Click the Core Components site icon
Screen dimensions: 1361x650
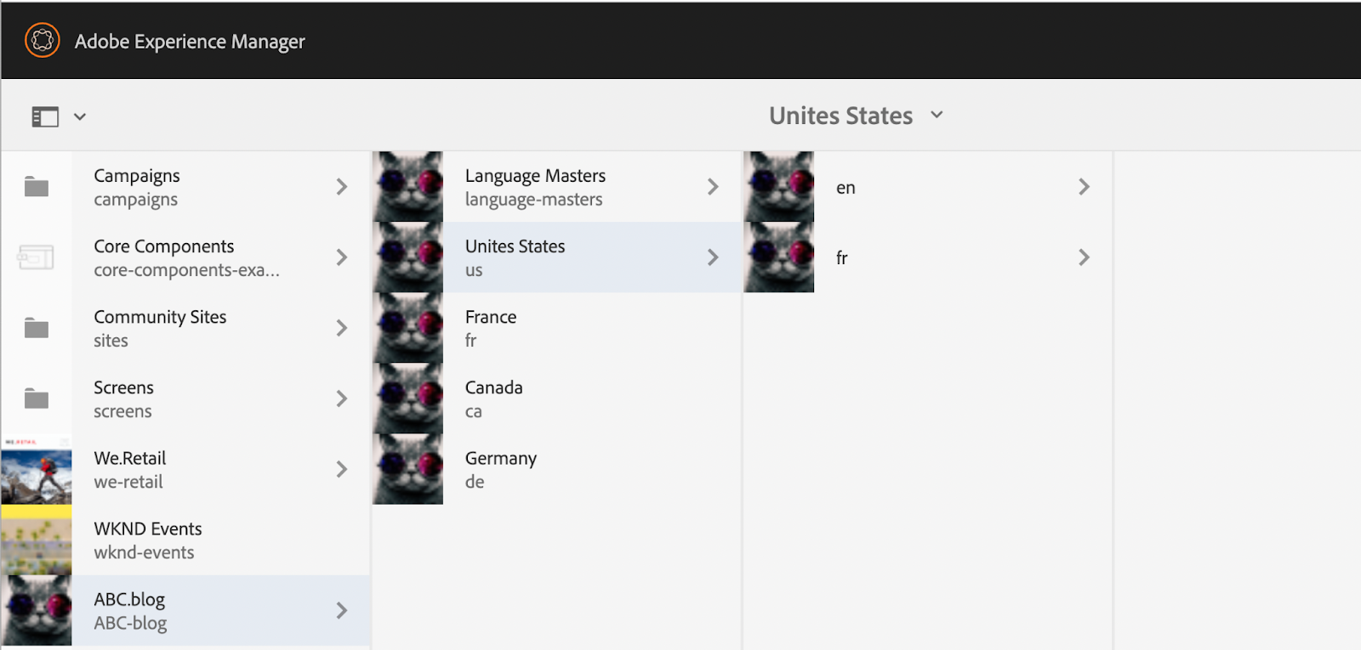(x=36, y=257)
